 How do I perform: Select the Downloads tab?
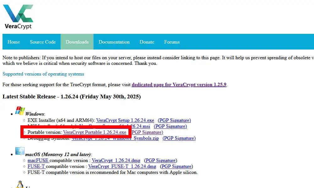[77, 42]
